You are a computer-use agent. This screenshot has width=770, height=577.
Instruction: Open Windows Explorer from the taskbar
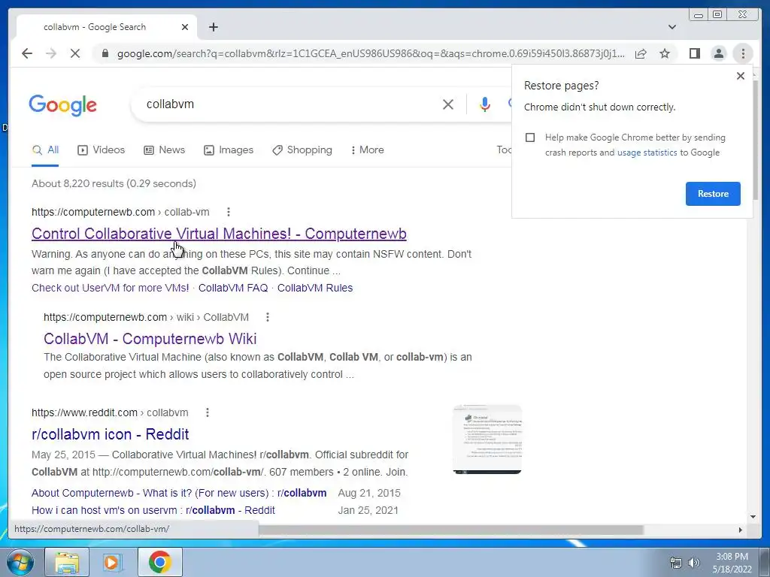click(67, 562)
